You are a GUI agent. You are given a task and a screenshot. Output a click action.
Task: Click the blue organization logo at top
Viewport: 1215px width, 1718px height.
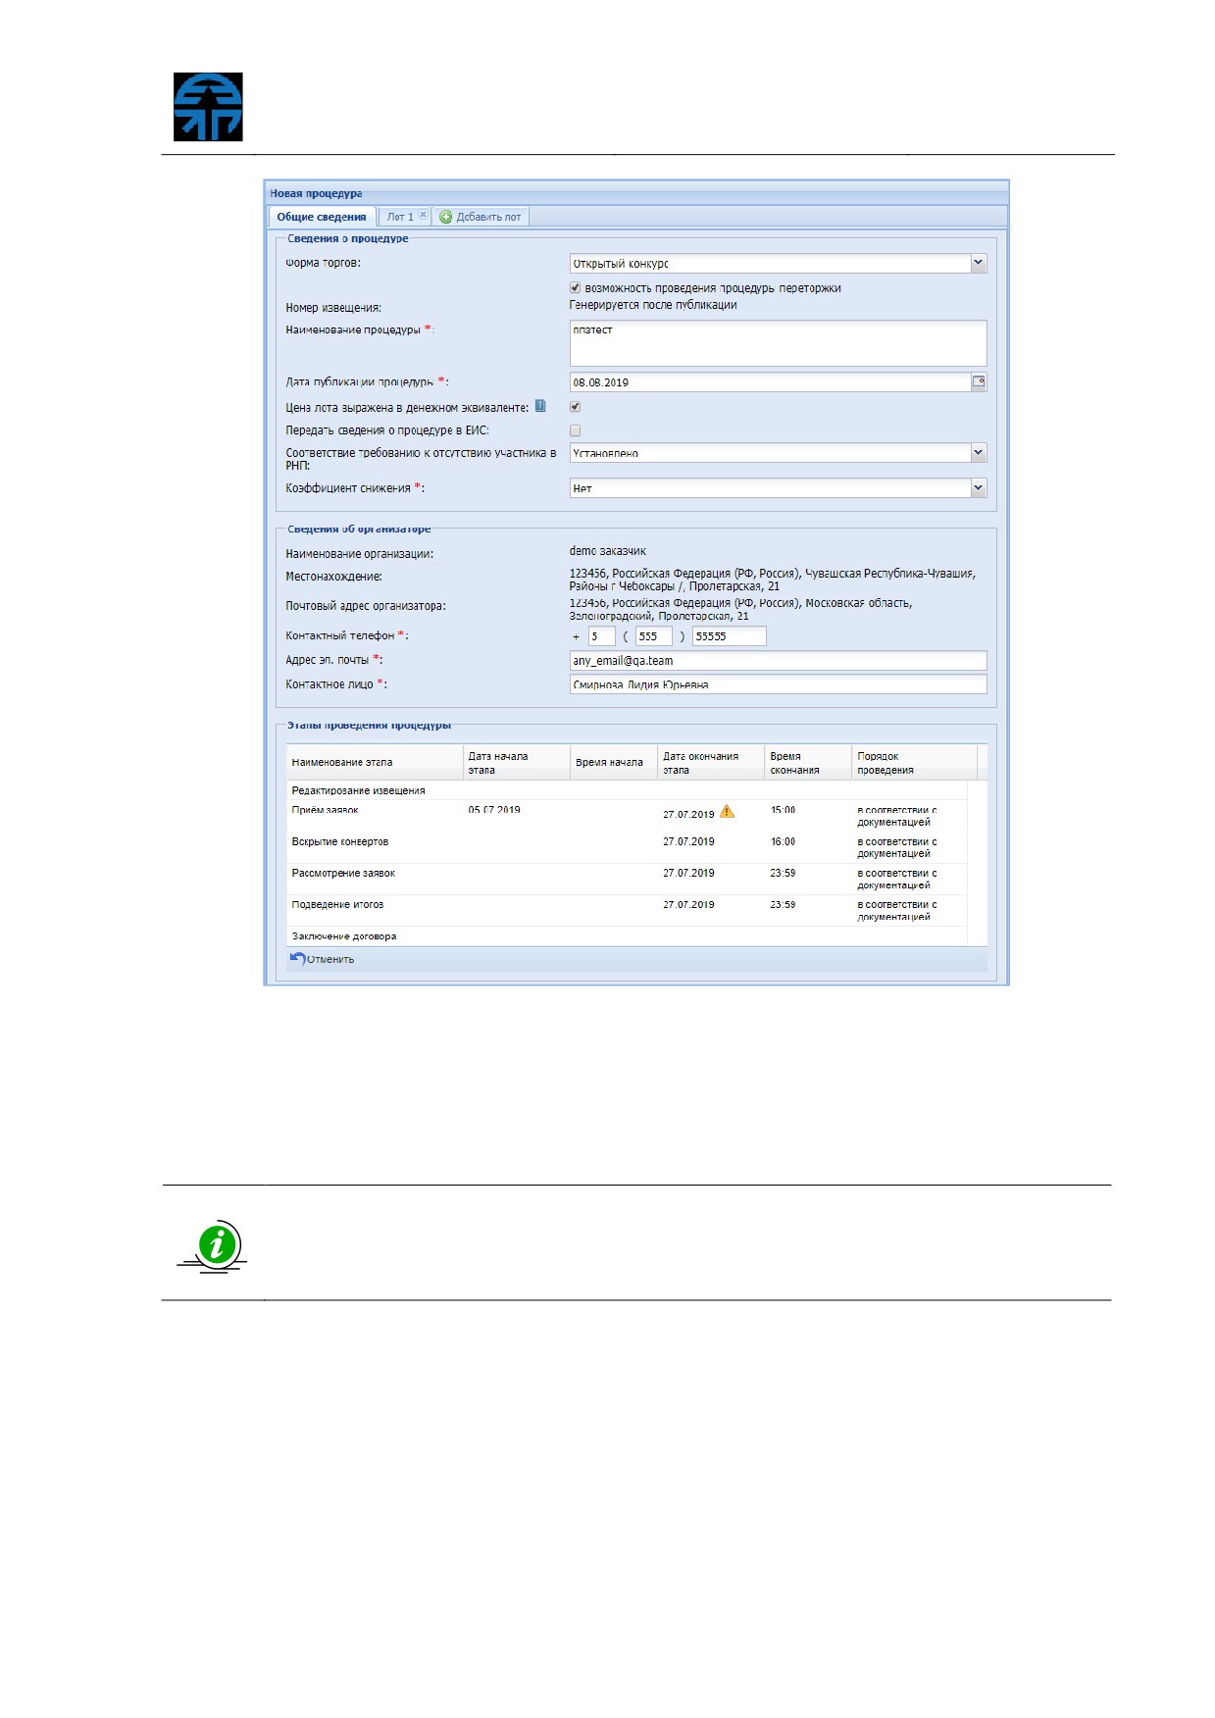(208, 107)
